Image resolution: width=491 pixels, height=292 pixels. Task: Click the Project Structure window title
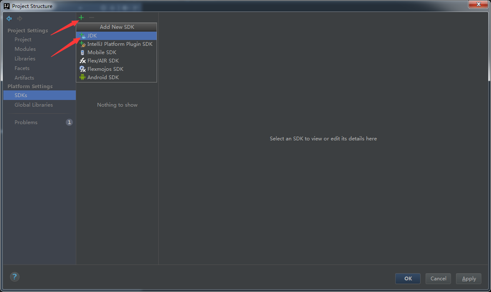click(32, 6)
